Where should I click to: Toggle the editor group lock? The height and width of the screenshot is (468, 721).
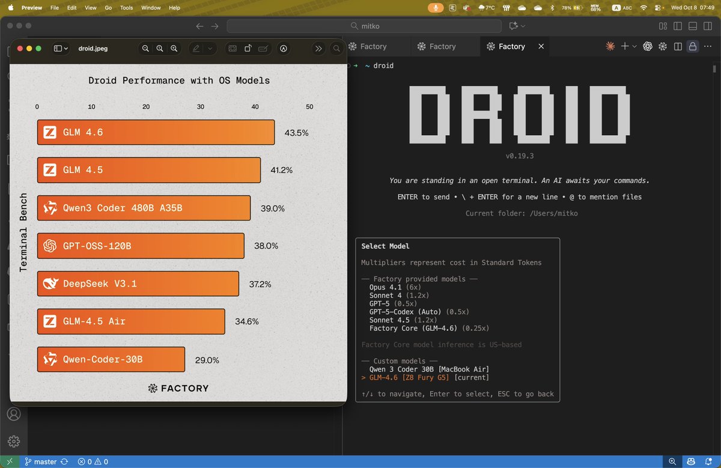tap(693, 46)
